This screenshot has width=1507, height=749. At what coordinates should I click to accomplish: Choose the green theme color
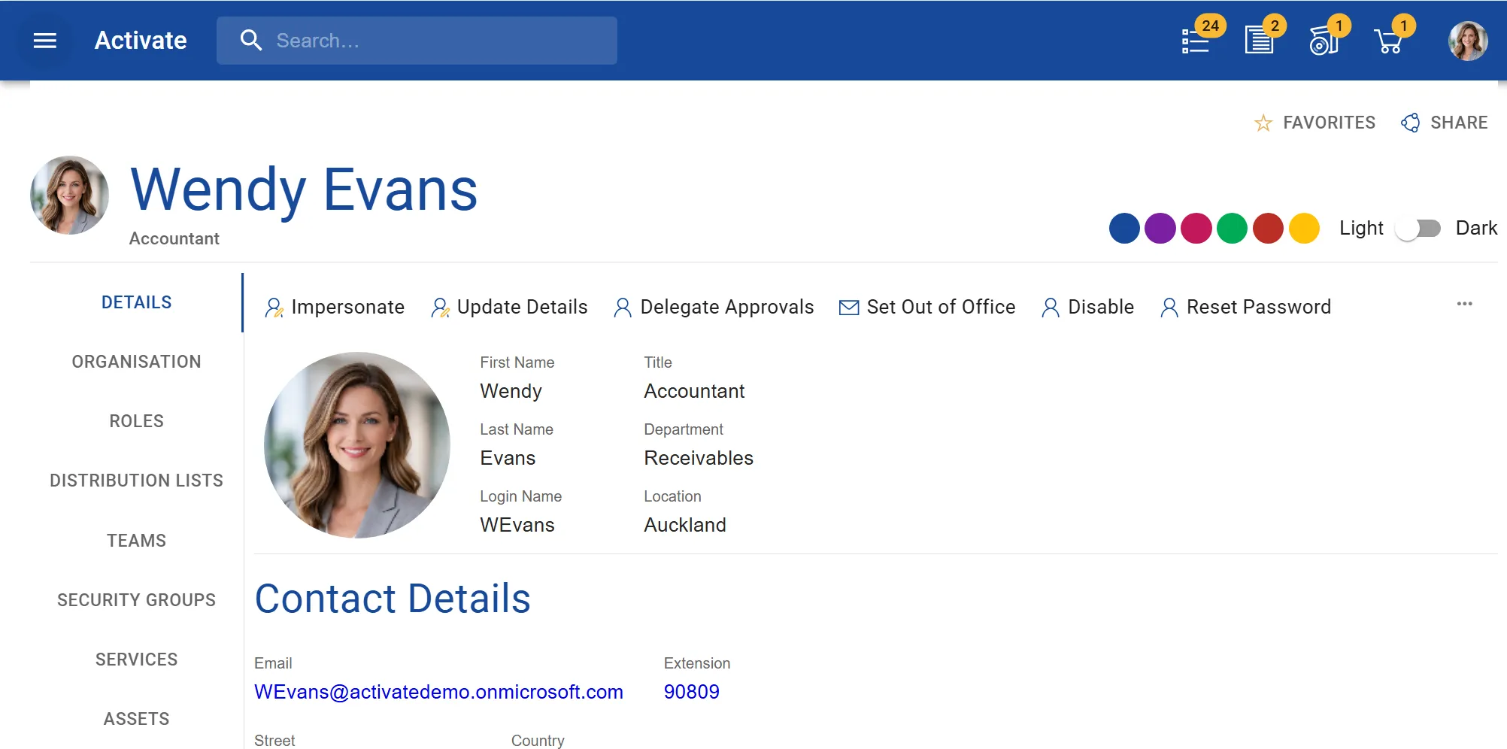coord(1232,229)
